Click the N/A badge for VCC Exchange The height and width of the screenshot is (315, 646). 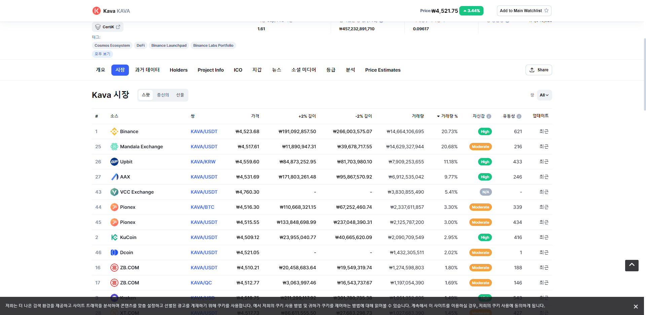pyautogui.click(x=486, y=192)
